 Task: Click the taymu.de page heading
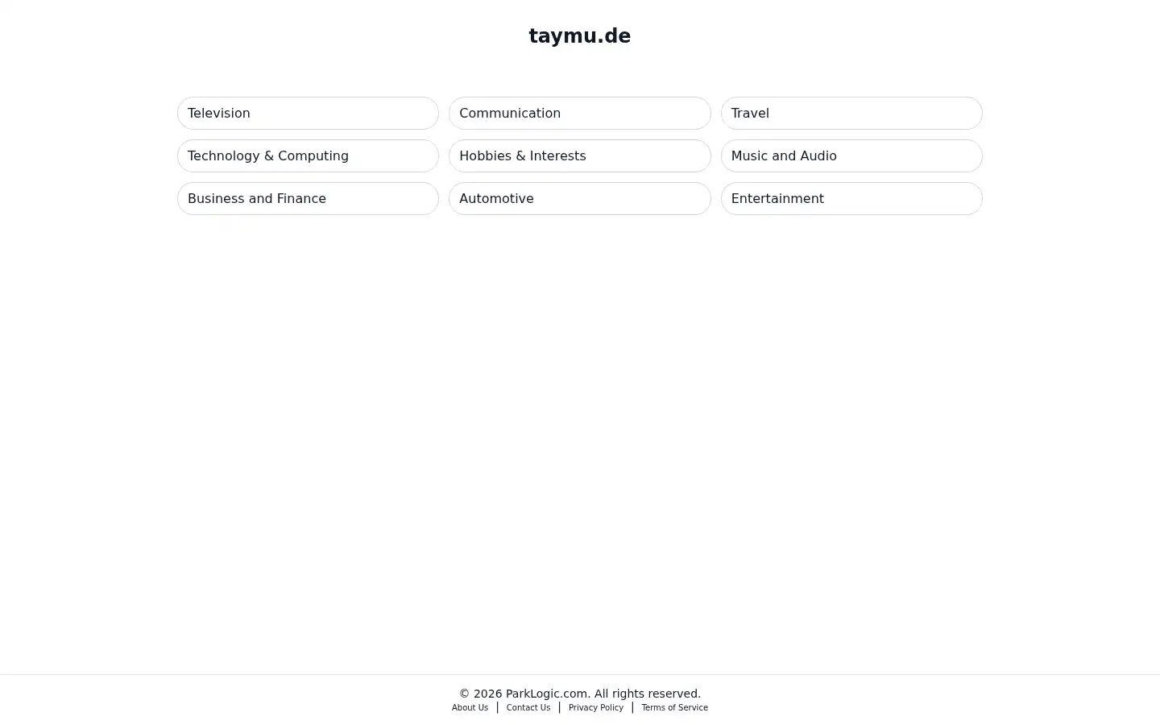(x=580, y=36)
